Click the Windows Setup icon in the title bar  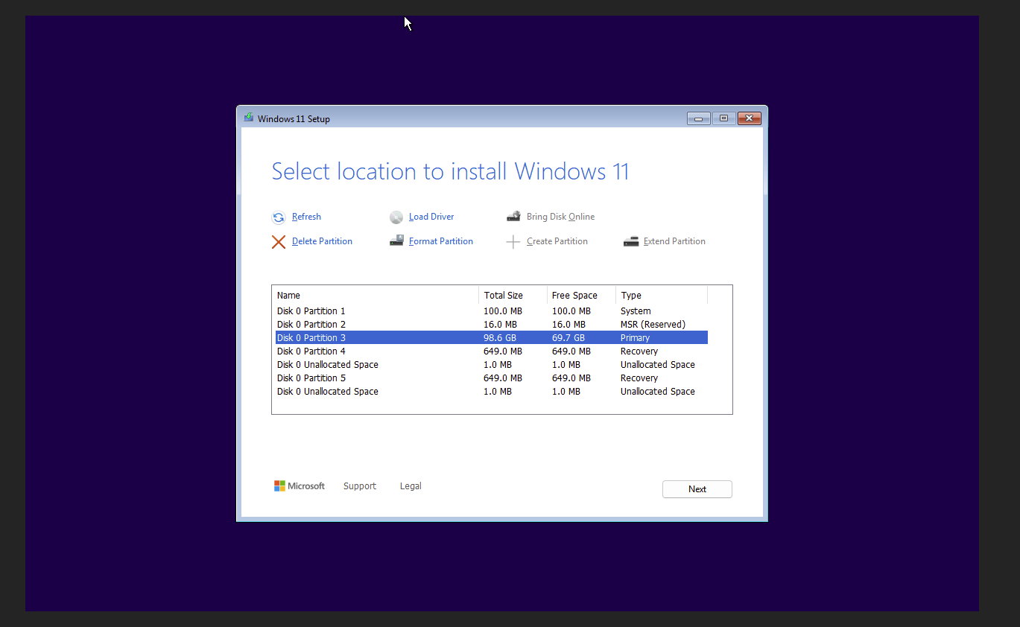[x=247, y=118]
